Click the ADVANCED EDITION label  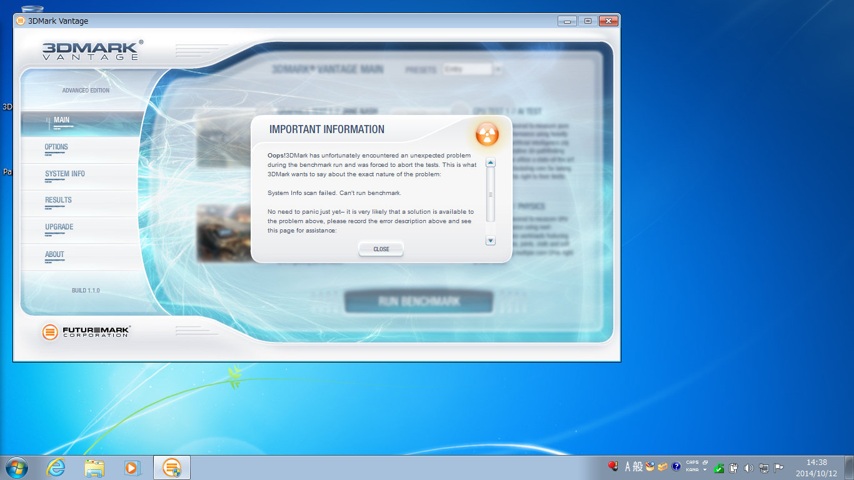86,91
